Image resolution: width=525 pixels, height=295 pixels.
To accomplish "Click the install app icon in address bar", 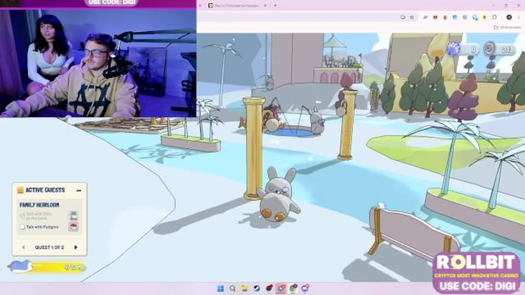I will [x=403, y=17].
